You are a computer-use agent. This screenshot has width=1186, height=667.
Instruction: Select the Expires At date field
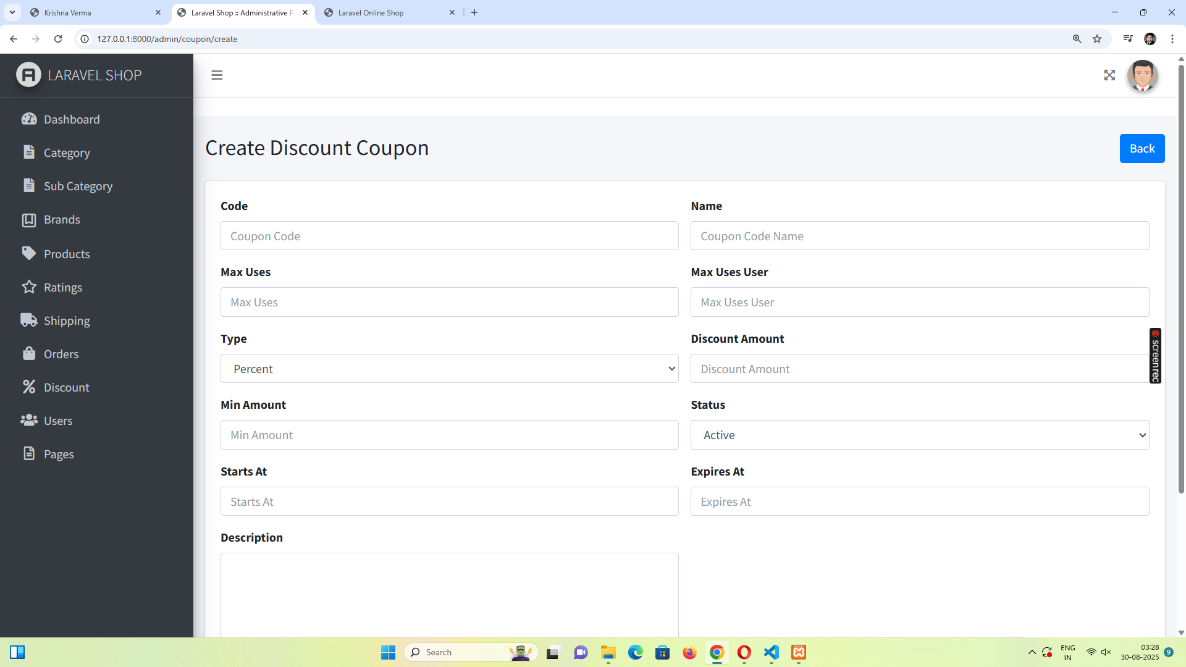(920, 501)
